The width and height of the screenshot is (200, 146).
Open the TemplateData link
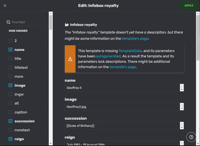[x=130, y=51]
